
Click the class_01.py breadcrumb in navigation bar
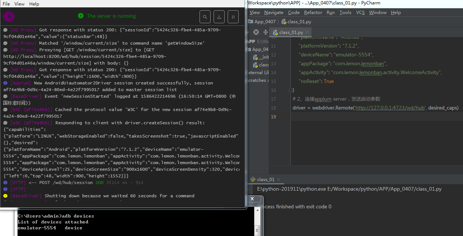coord(296,22)
